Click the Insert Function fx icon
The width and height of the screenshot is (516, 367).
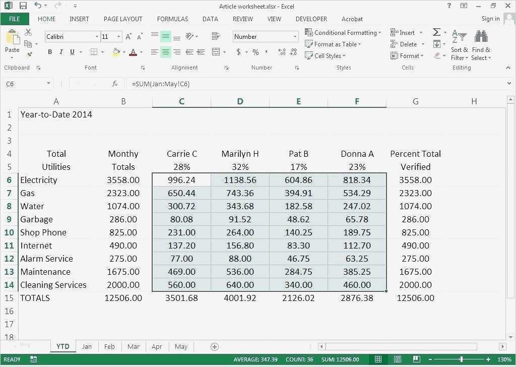tap(115, 84)
